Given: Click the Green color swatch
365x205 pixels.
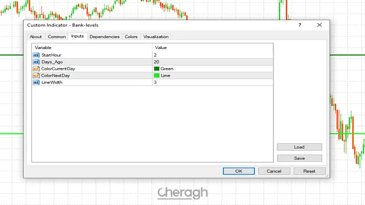Looking at the screenshot, I should tap(156, 69).
